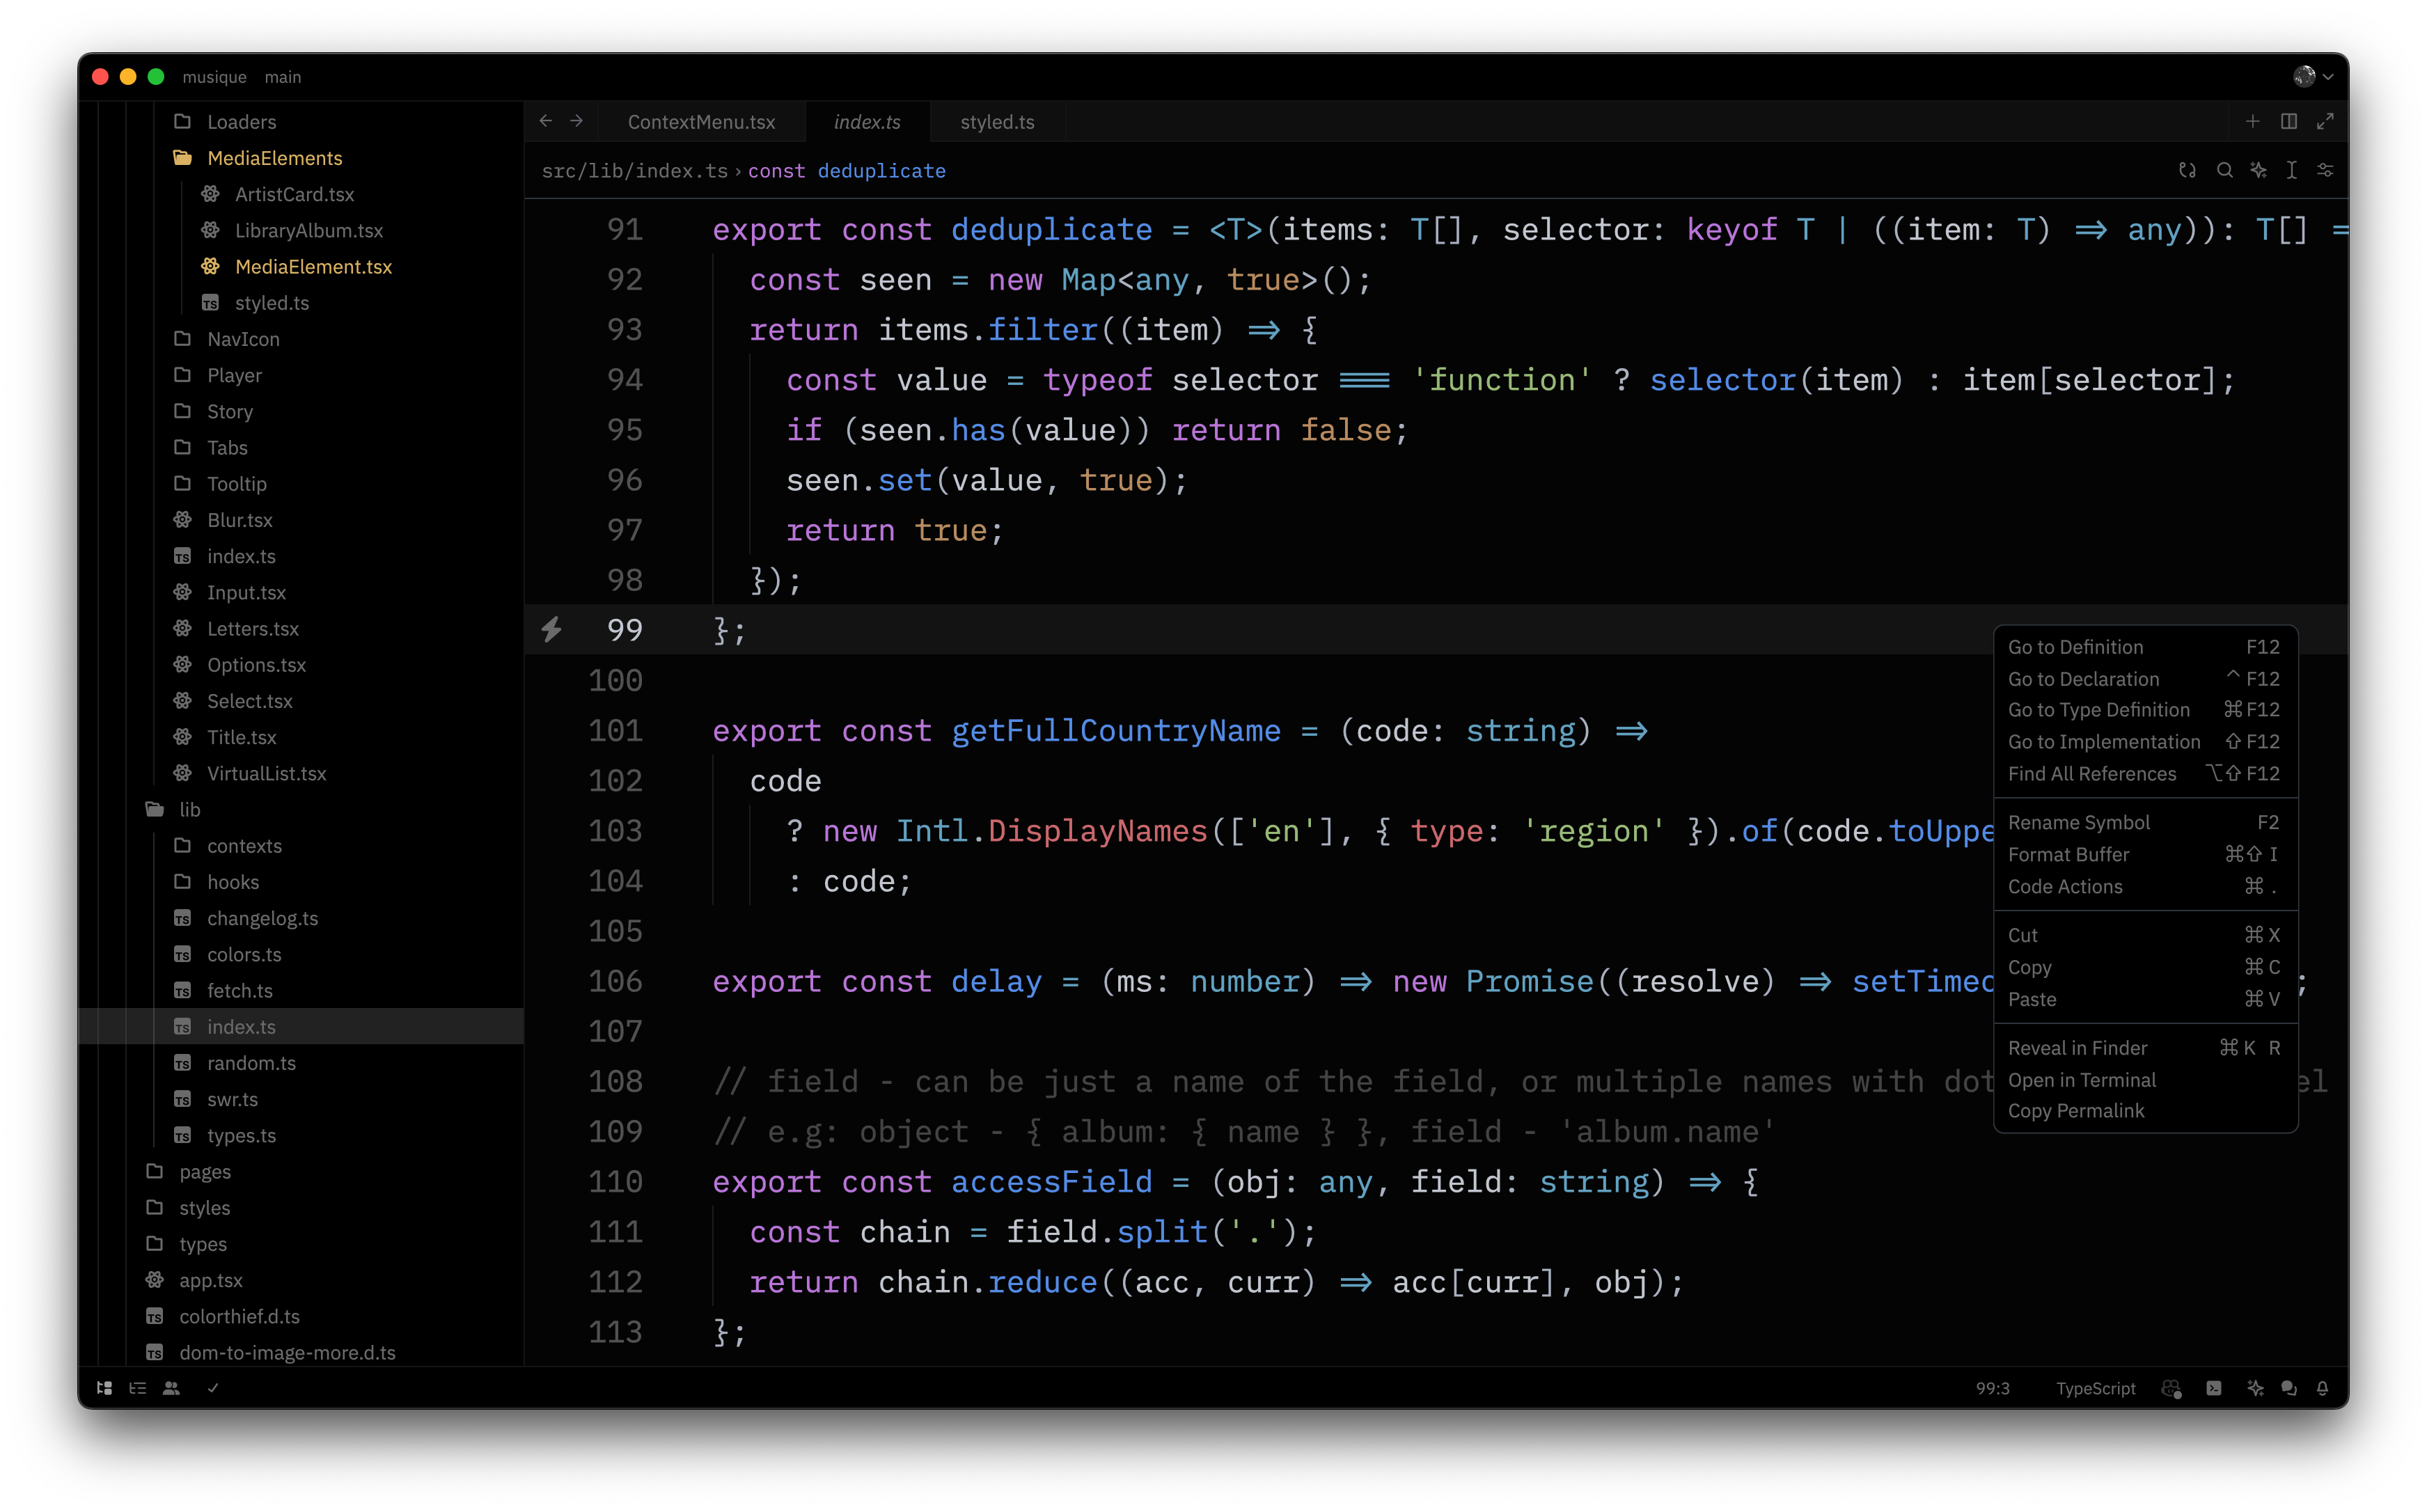The width and height of the screenshot is (2427, 1512).
Task: Click the src/lib/index.ts breadcrumb path
Action: 634,171
